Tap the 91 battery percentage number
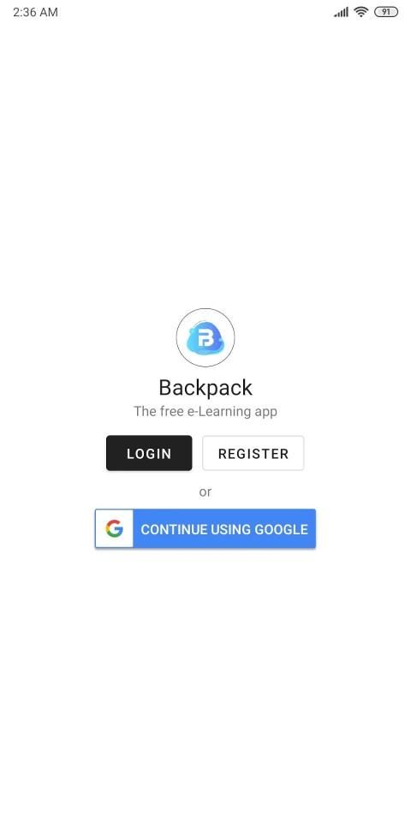This screenshot has width=411, height=822. pos(386,12)
